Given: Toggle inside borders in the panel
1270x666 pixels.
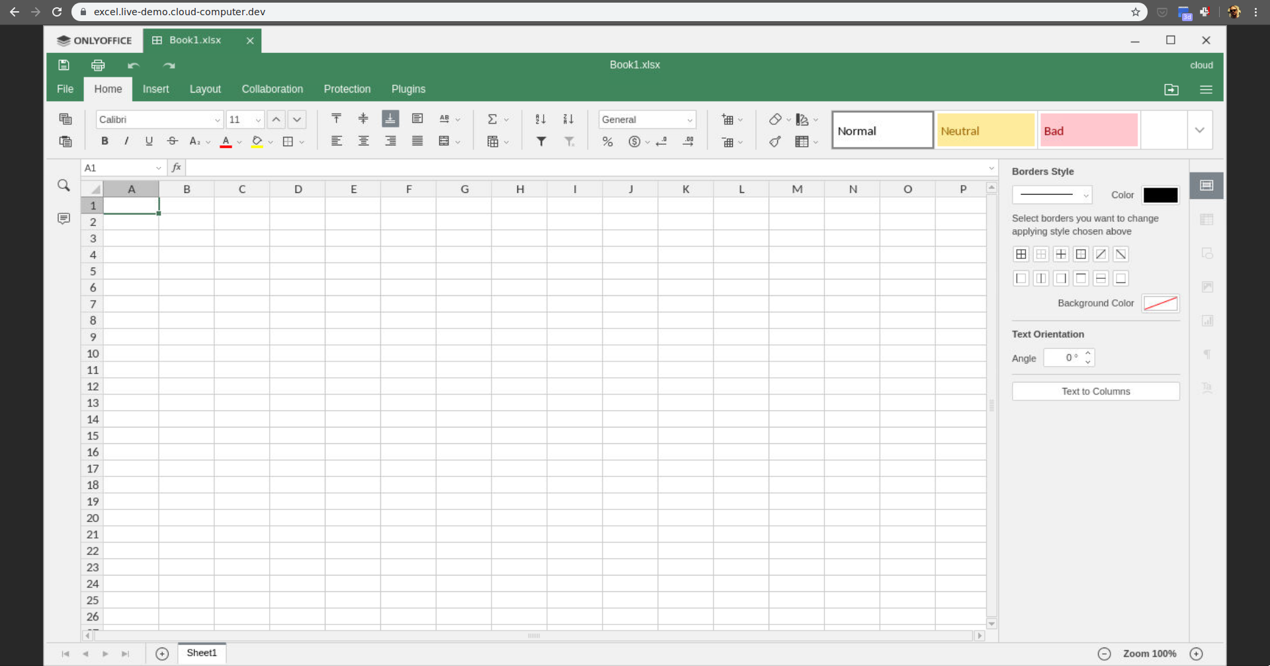Looking at the screenshot, I should (1061, 254).
